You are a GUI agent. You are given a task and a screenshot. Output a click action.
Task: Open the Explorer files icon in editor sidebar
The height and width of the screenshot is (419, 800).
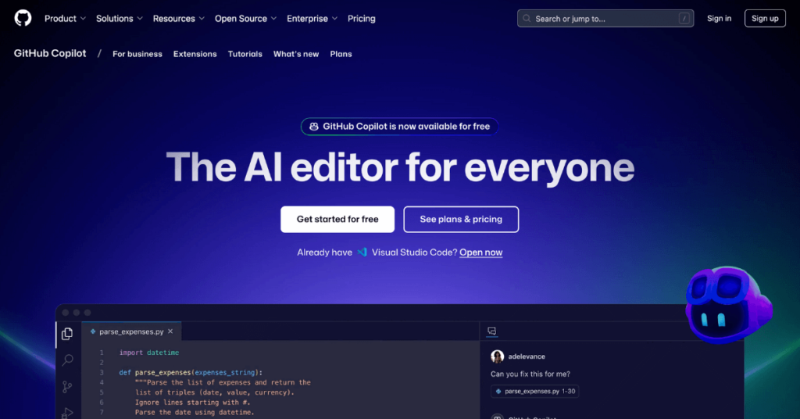(67, 334)
